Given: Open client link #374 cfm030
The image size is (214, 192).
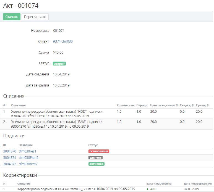Looking at the screenshot, I should coord(63,41).
